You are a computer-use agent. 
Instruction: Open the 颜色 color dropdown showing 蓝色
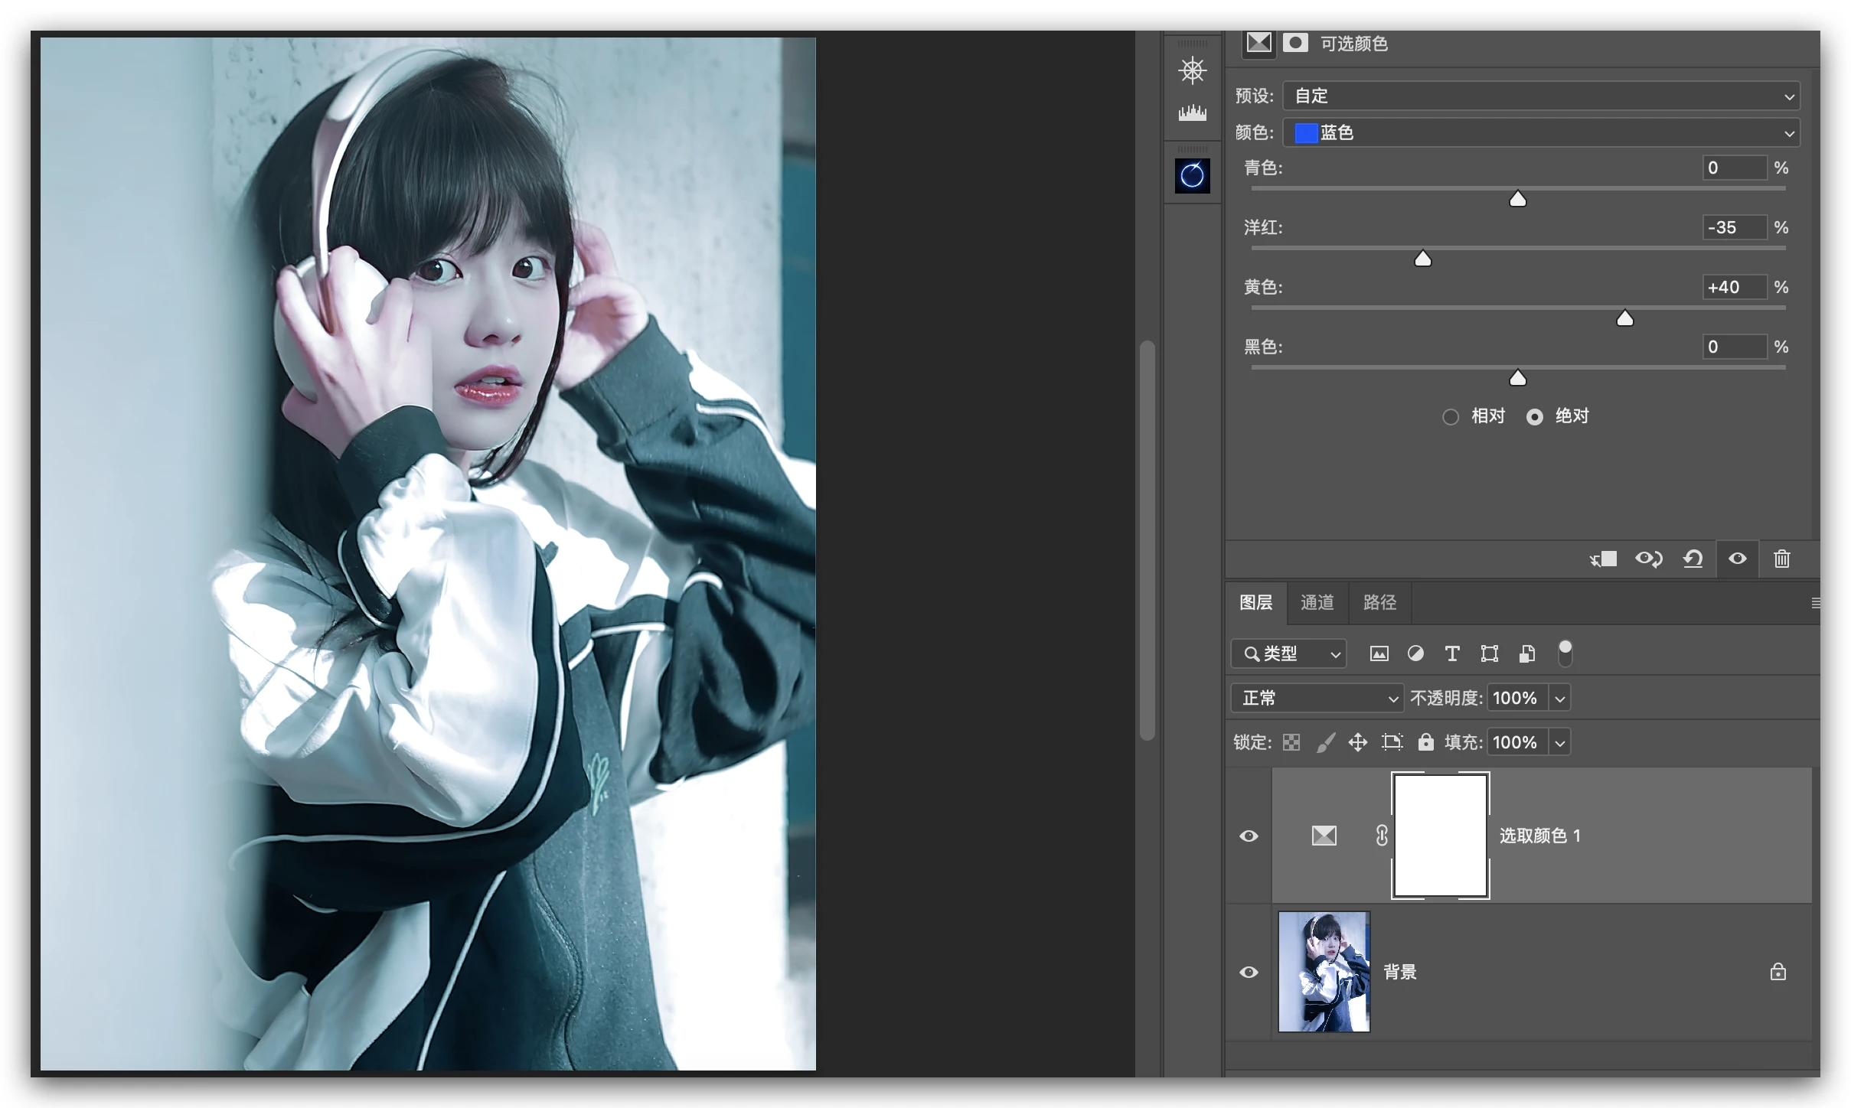pos(1540,133)
